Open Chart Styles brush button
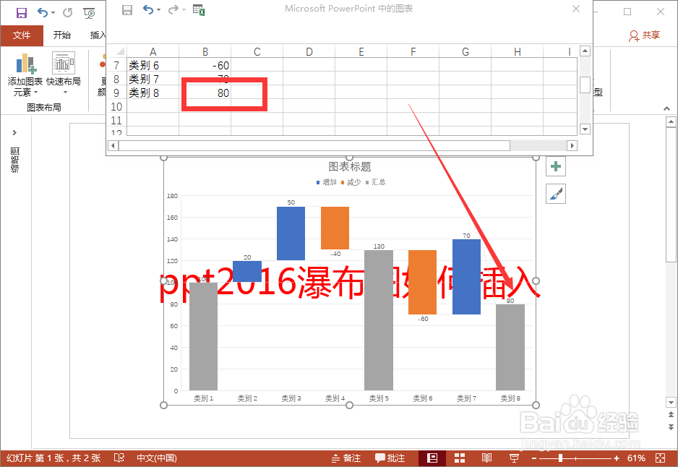The height and width of the screenshot is (467, 678). click(556, 194)
